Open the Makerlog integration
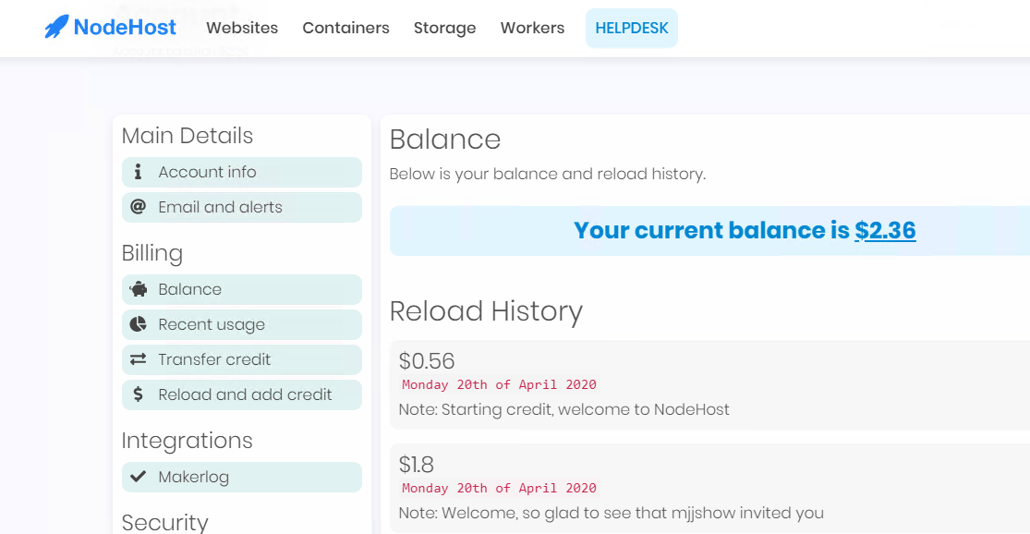 click(193, 477)
